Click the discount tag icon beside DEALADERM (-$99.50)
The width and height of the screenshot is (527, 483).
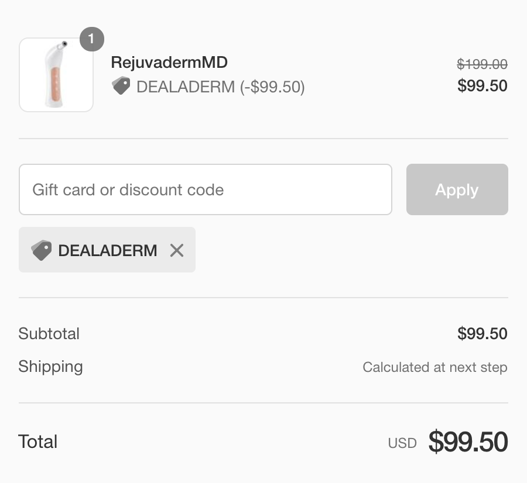pyautogui.click(x=121, y=85)
